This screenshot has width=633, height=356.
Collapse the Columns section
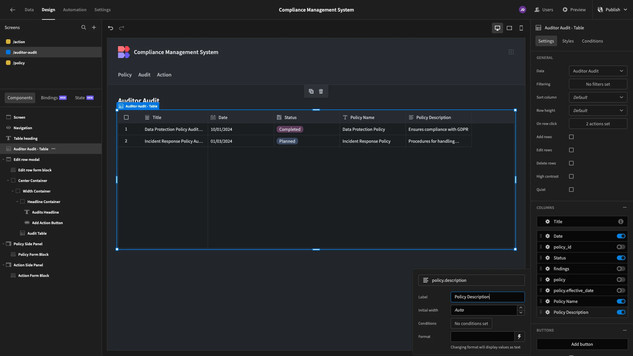point(625,208)
